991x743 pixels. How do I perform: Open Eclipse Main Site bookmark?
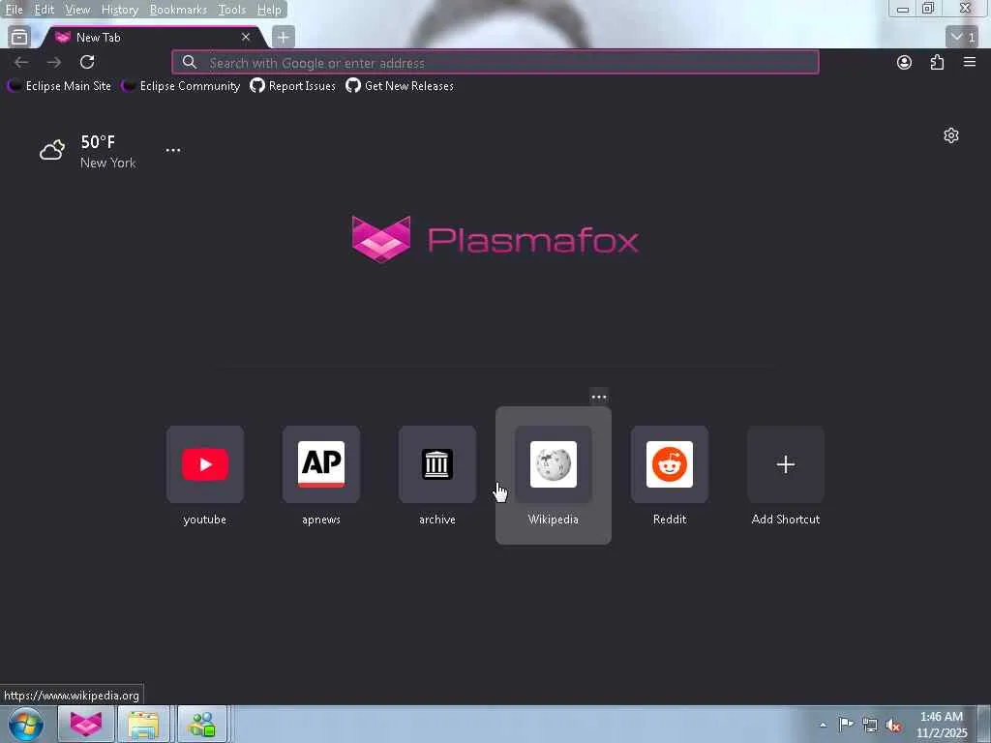(59, 86)
